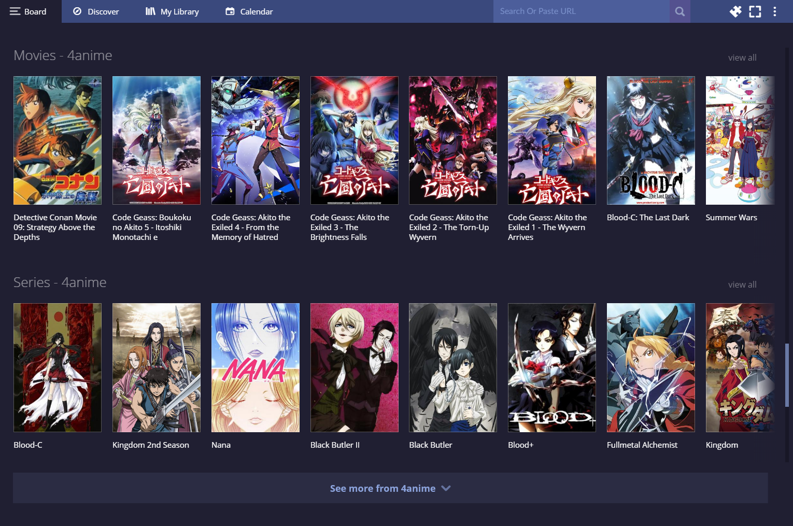The width and height of the screenshot is (793, 526).
Task: Open Akito the Exiled 2 poster
Action: click(x=453, y=140)
